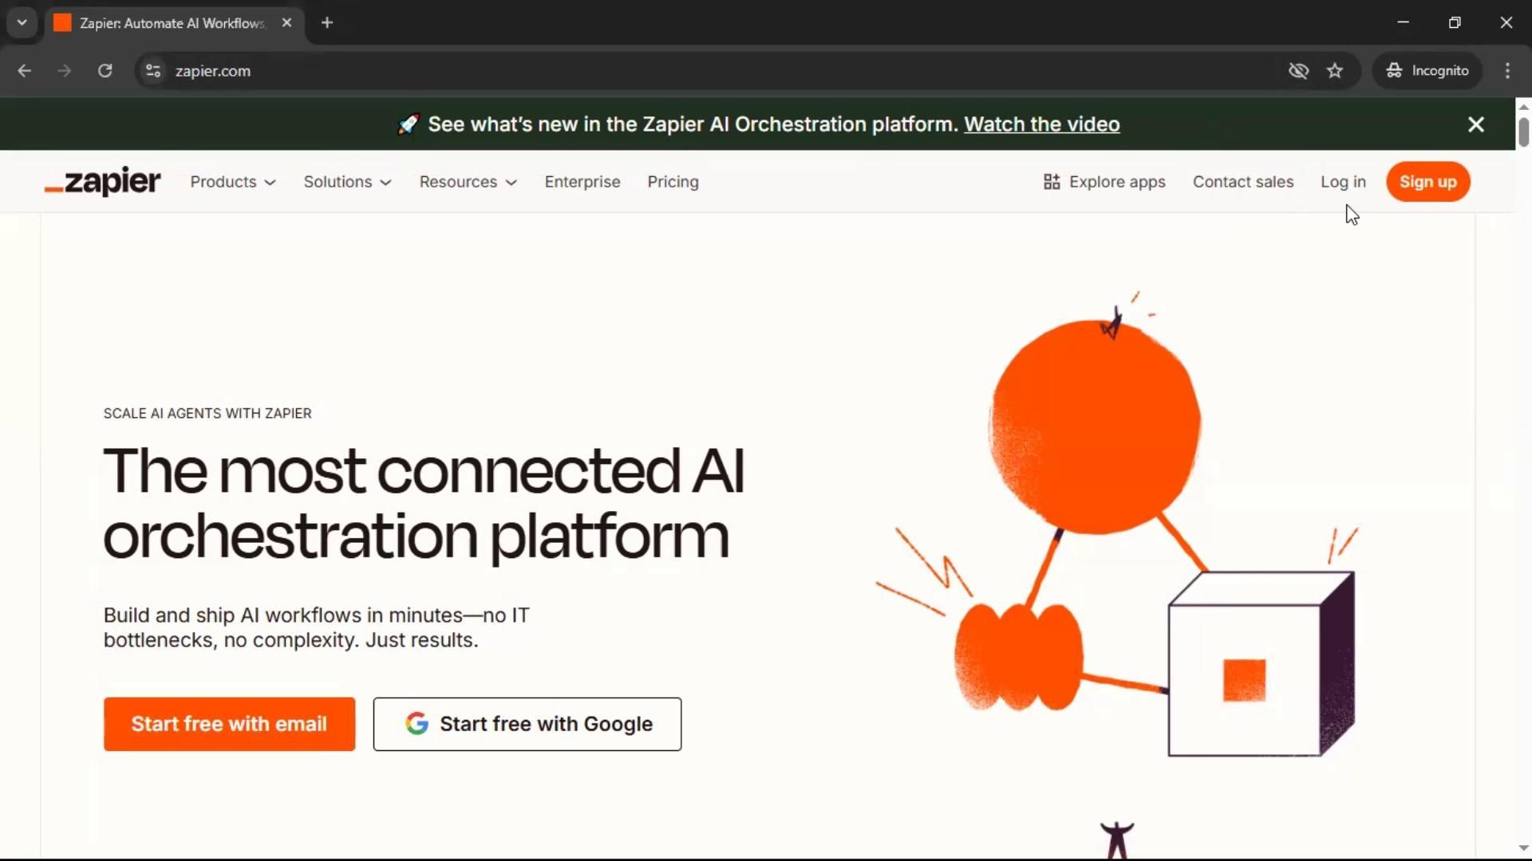
Task: Expand the Solutions dropdown
Action: pyautogui.click(x=347, y=182)
